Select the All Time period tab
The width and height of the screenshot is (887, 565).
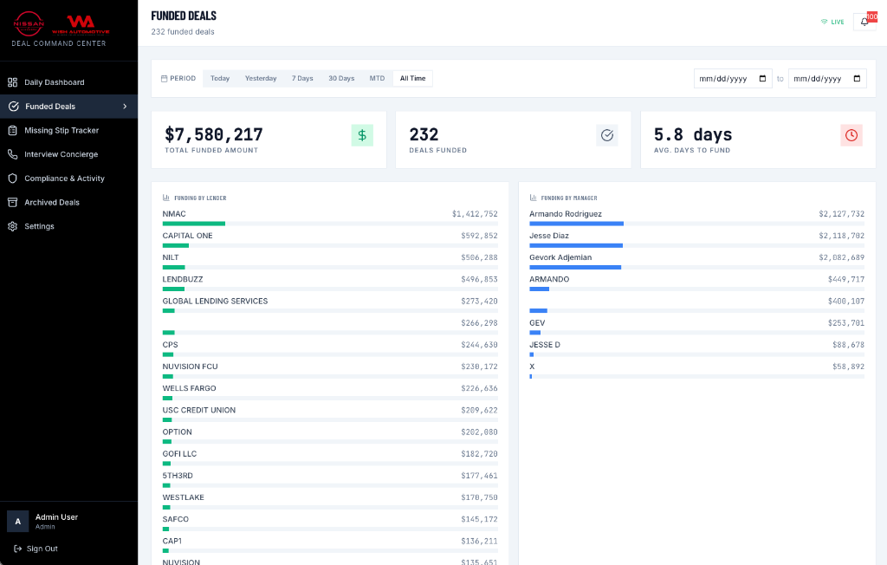(x=413, y=79)
